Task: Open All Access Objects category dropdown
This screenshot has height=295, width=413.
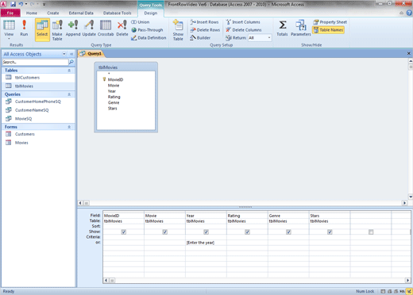Action: [x=64, y=54]
